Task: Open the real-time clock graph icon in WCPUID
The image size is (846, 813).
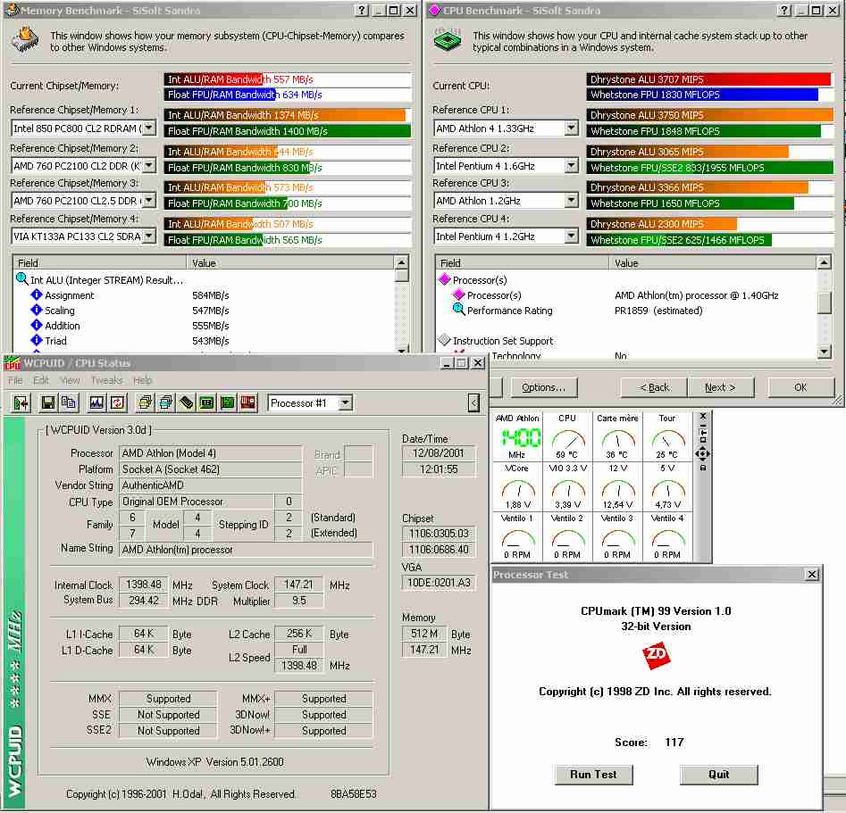Action: (96, 402)
